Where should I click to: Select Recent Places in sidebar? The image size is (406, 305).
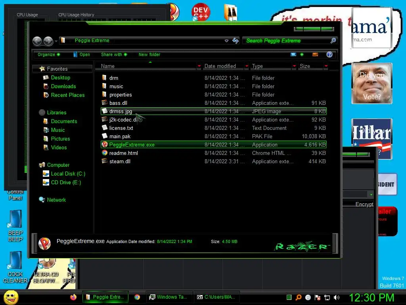point(67,95)
